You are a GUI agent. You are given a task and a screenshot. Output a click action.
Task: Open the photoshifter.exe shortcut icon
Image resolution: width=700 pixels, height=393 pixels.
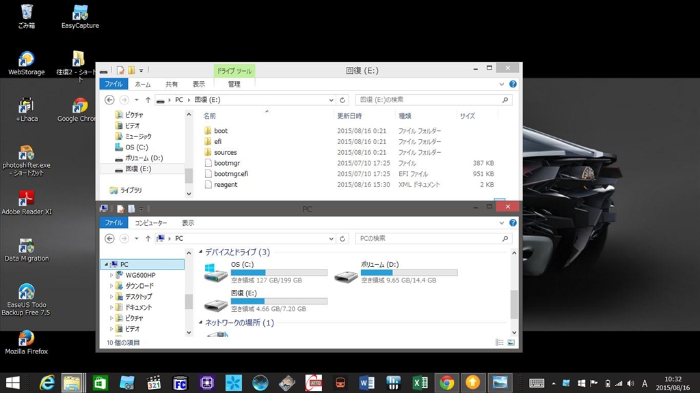click(x=27, y=160)
